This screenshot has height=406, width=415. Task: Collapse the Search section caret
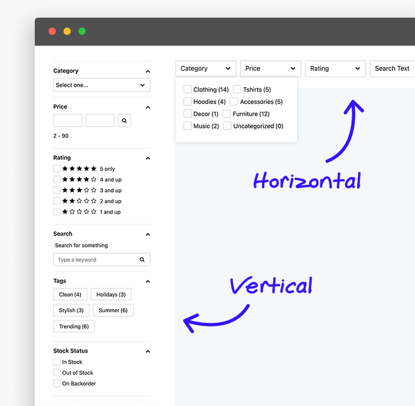pyautogui.click(x=147, y=234)
